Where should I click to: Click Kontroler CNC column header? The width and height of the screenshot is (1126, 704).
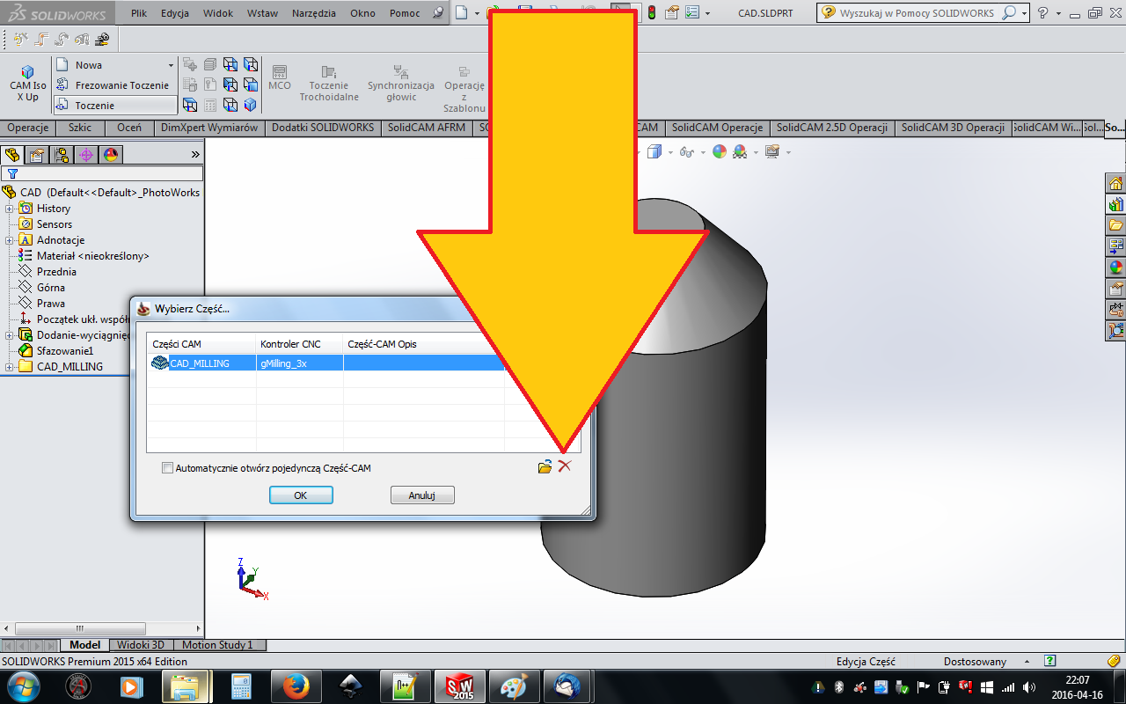click(300, 343)
